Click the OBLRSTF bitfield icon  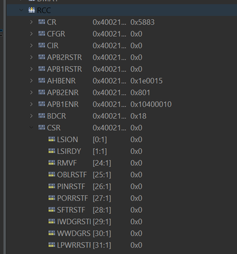(51, 174)
